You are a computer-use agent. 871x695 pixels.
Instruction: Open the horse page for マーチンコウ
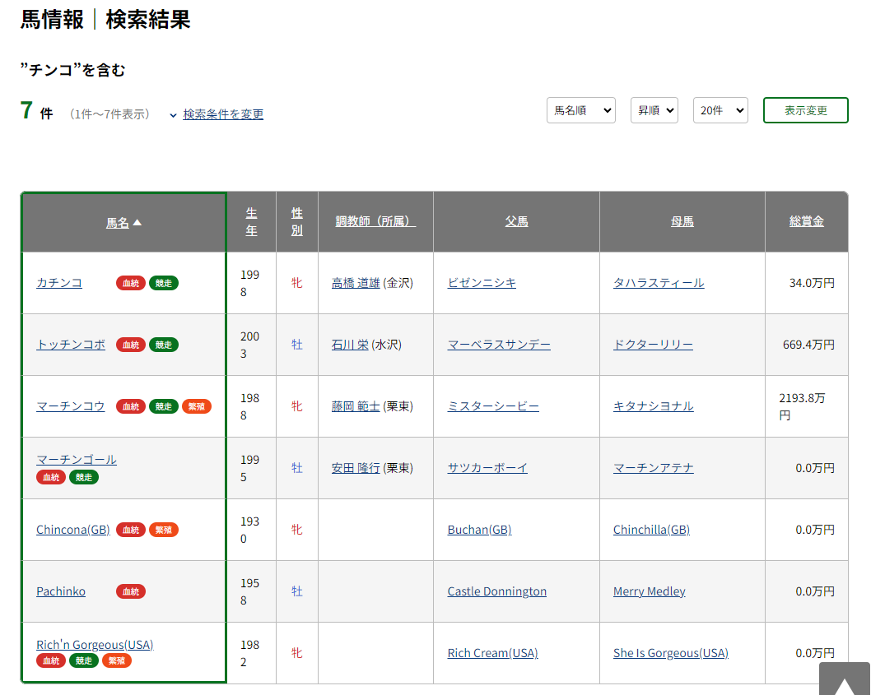point(71,406)
